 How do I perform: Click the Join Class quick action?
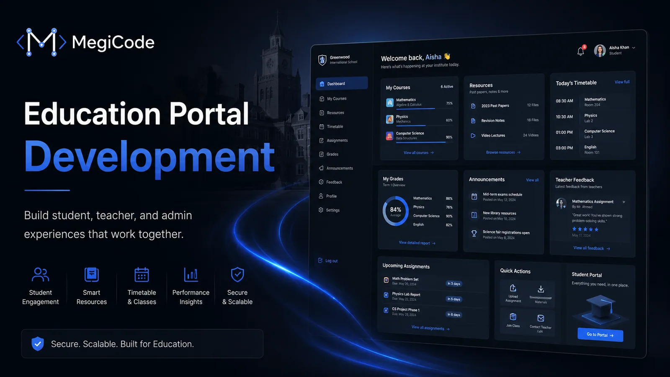click(x=513, y=320)
